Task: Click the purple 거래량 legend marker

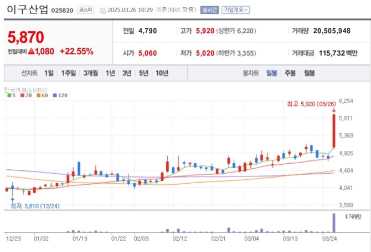Action: click(x=347, y=216)
